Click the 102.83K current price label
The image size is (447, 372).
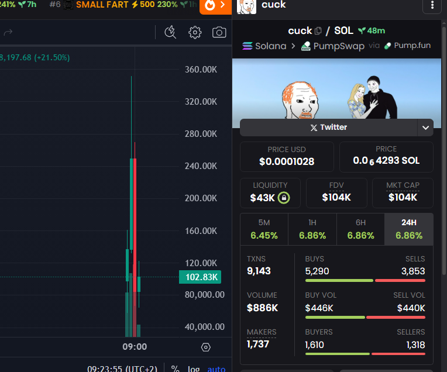coord(200,277)
